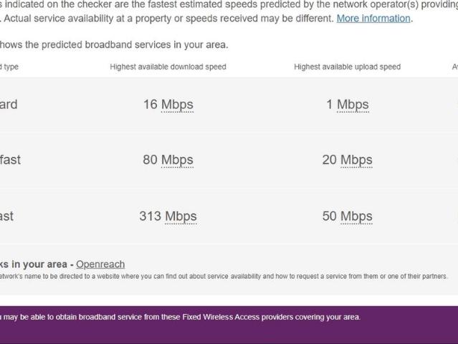458x344 pixels.
Task: Click Mbps abbreviation beside 1 upload speed
Action: (353, 105)
